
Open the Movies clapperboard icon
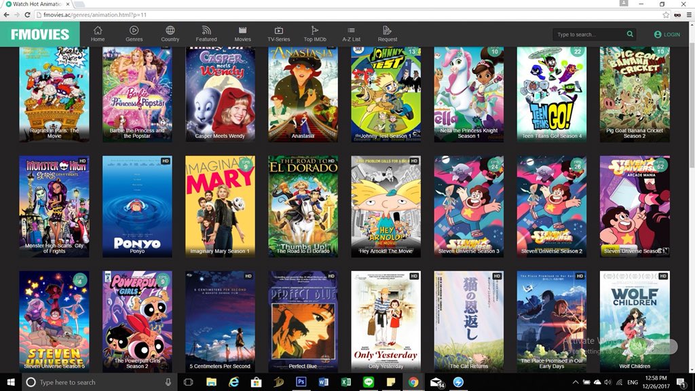coord(242,30)
